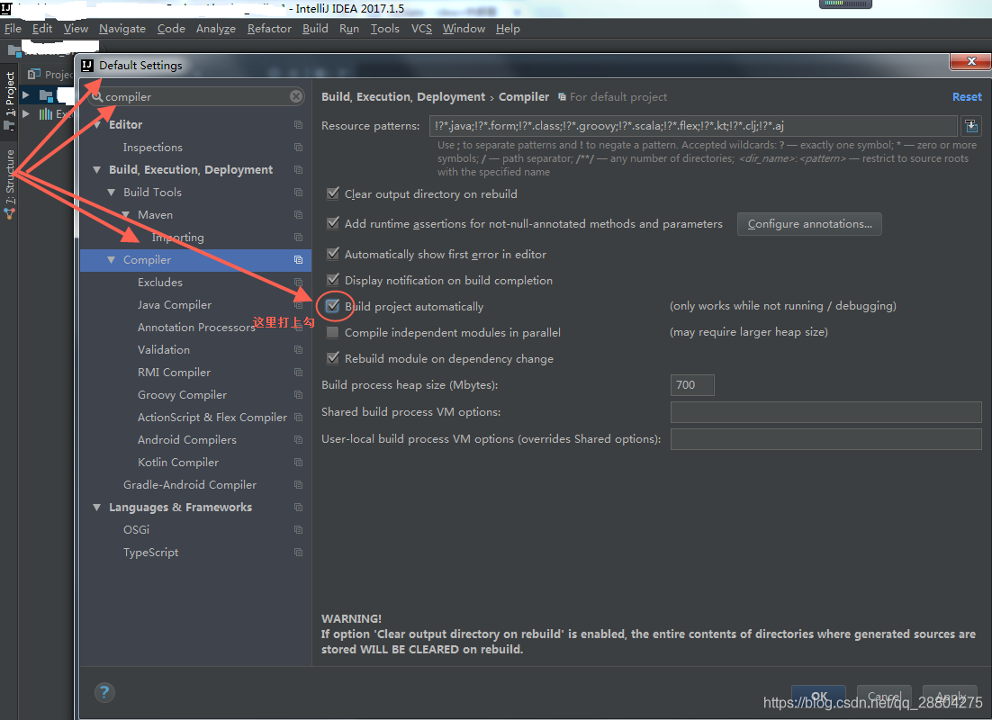Toggle Clear output directory on rebuild
The height and width of the screenshot is (720, 992).
333,193
